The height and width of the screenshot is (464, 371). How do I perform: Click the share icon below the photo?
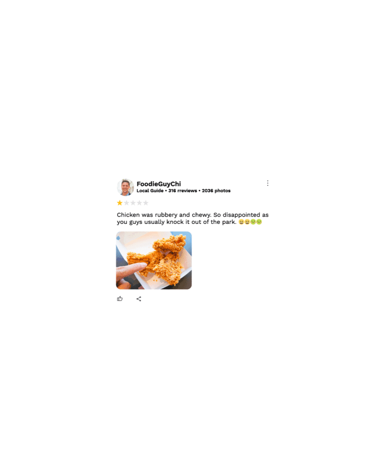139,299
